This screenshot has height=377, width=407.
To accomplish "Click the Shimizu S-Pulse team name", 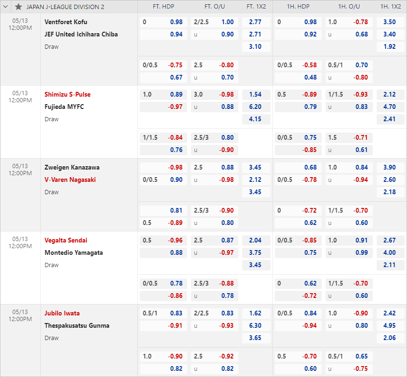I will [x=67, y=94].
